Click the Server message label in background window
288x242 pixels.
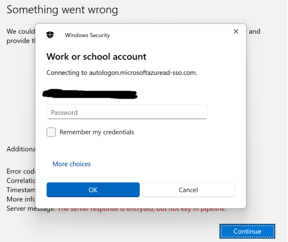31,209
